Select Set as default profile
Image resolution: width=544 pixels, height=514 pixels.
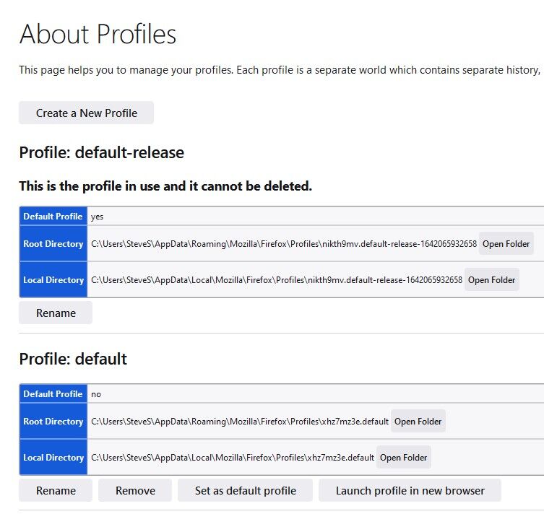click(x=246, y=490)
